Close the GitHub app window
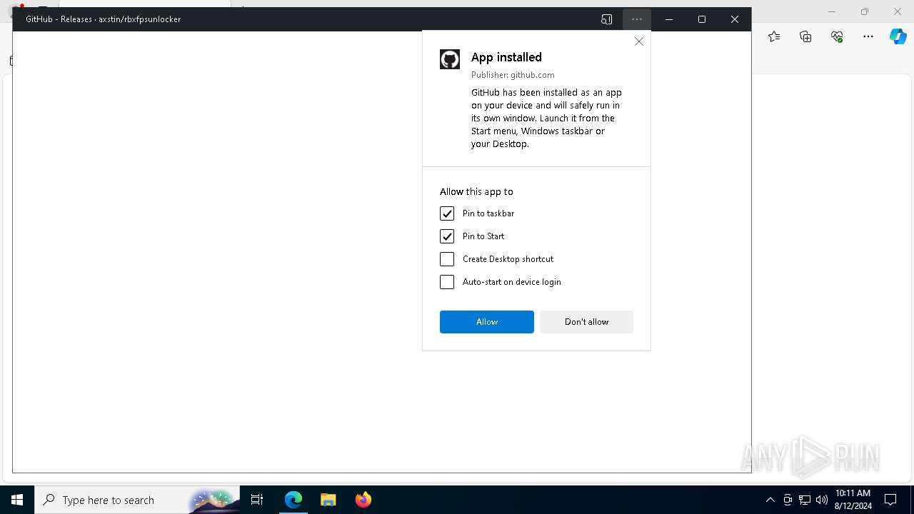This screenshot has width=914, height=514. tap(735, 19)
